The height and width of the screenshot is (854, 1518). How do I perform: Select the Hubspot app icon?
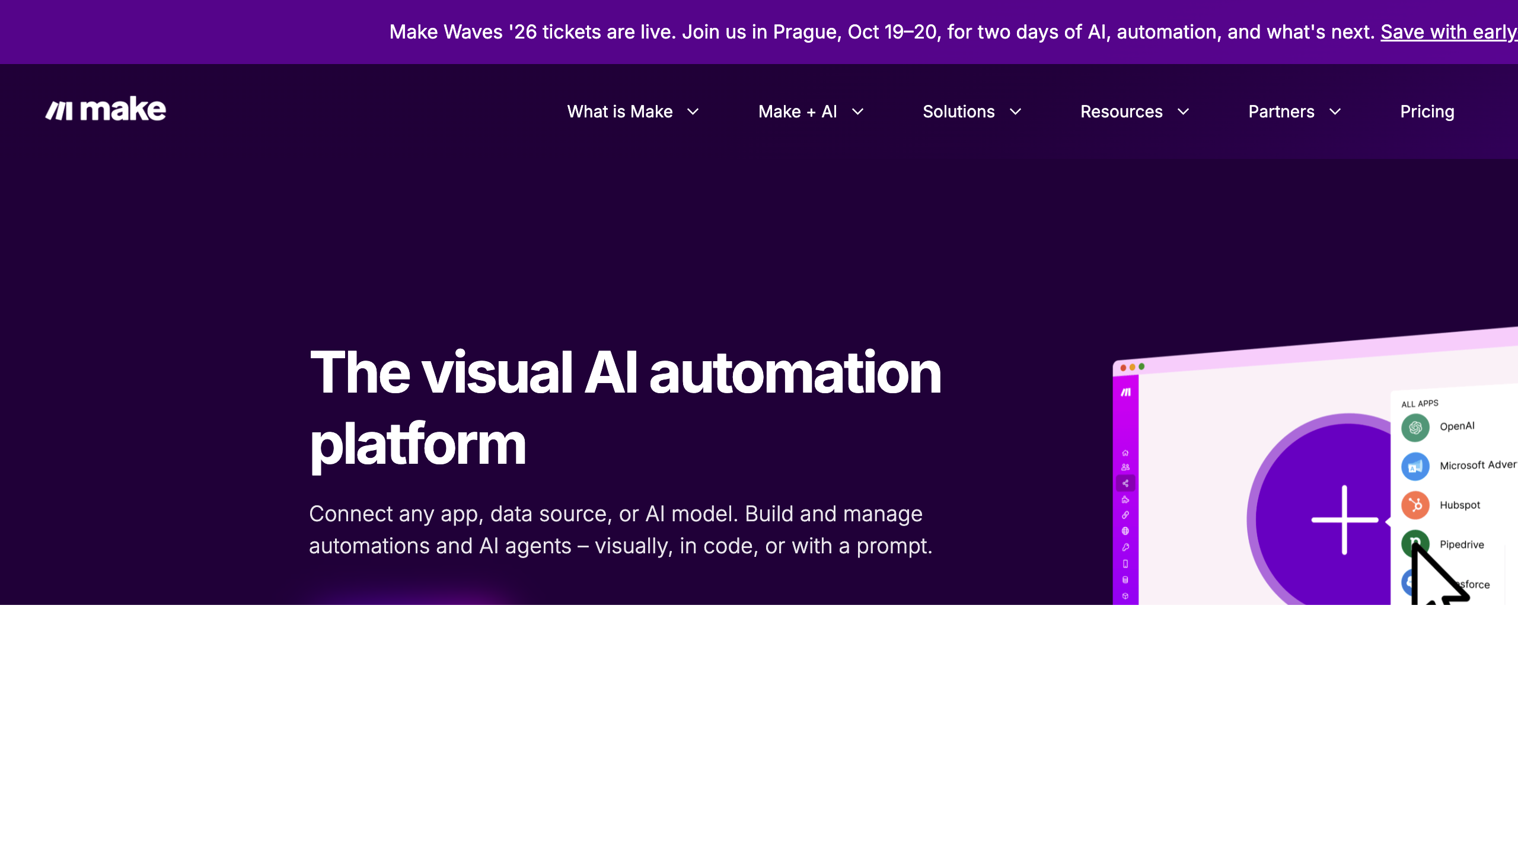click(x=1415, y=505)
